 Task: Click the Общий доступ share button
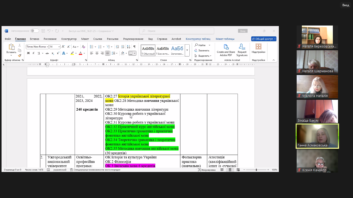[x=264, y=39]
